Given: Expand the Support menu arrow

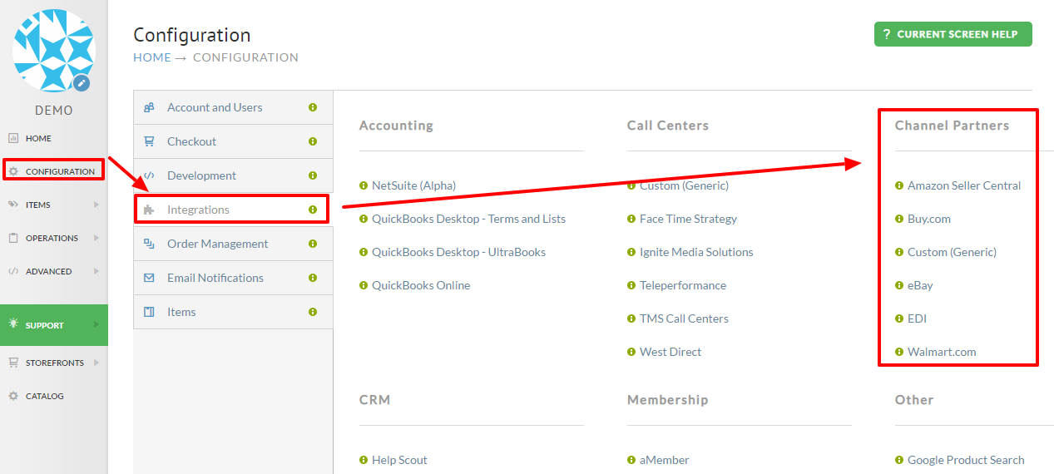Looking at the screenshot, I should (96, 325).
